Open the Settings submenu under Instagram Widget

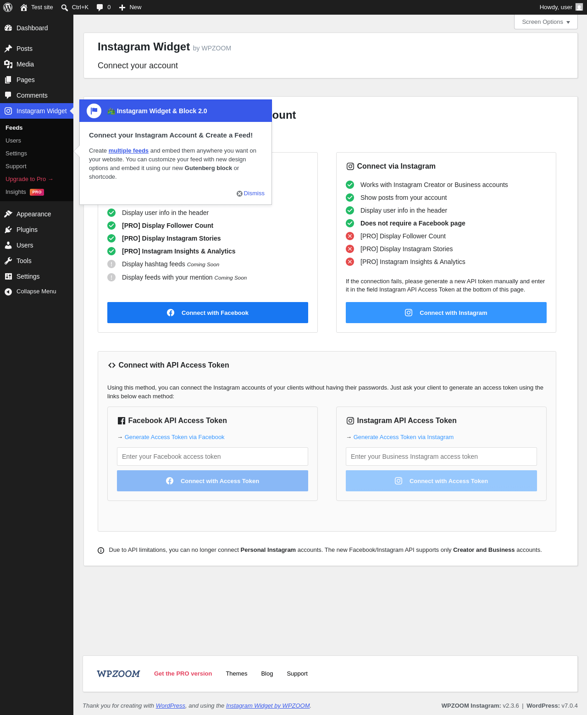(x=16, y=154)
